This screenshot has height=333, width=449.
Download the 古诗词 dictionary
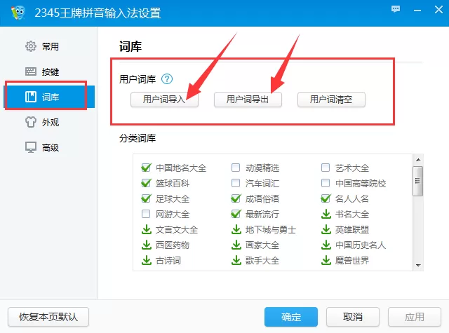(x=147, y=260)
